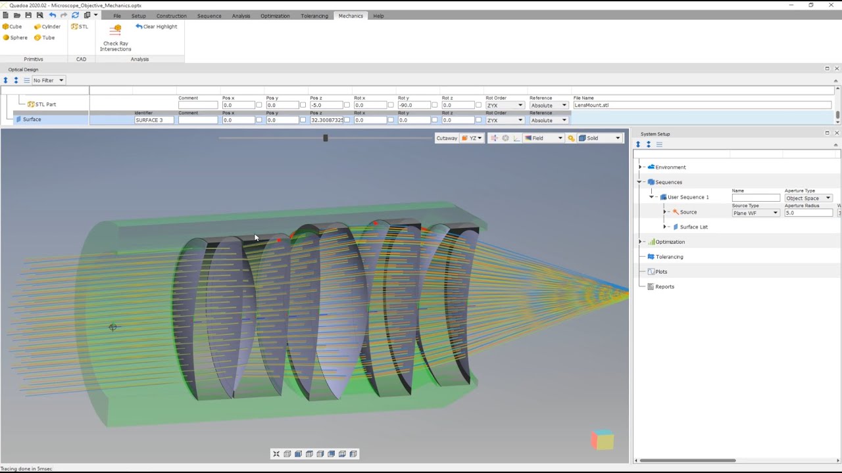
Task: Toggle Rot x checkbox in Surface row
Action: [391, 120]
